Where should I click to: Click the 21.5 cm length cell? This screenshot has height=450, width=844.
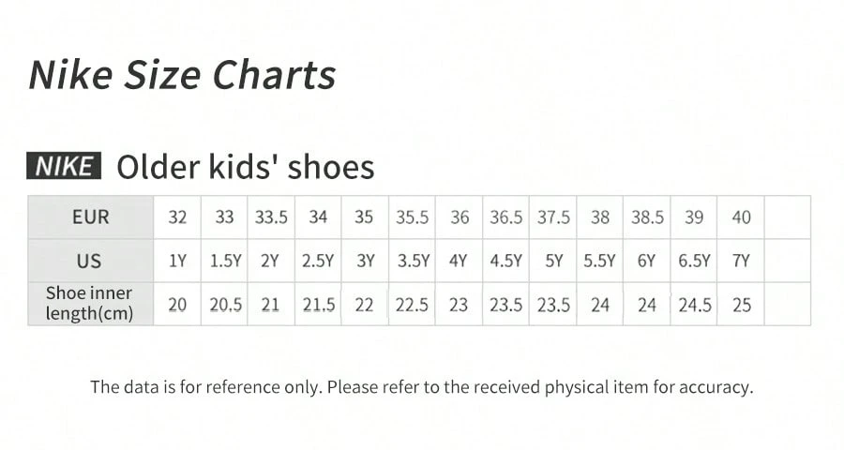(318, 305)
